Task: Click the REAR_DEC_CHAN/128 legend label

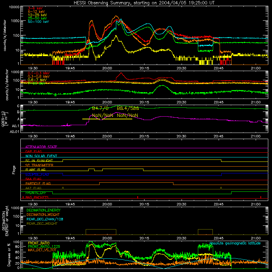Action: (x=45, y=219)
